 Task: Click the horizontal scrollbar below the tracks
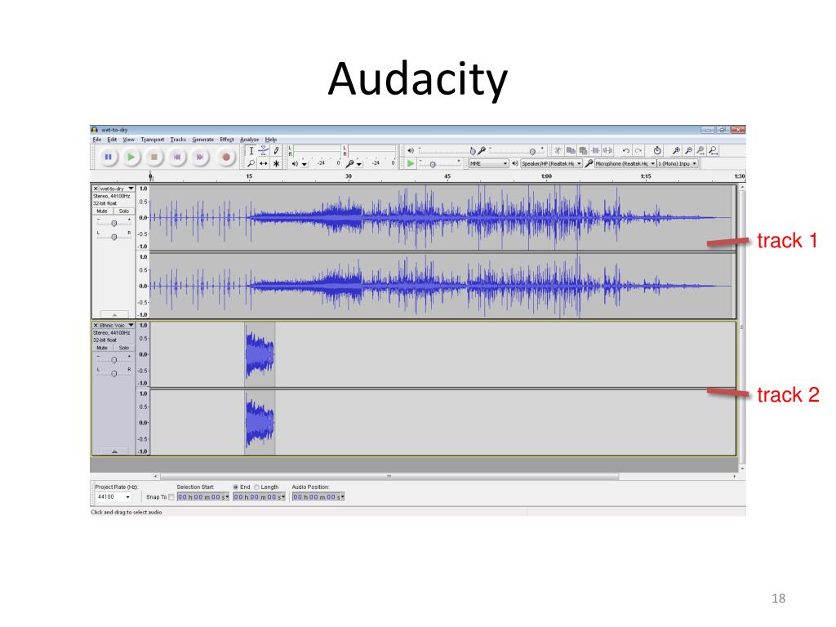pos(389,476)
